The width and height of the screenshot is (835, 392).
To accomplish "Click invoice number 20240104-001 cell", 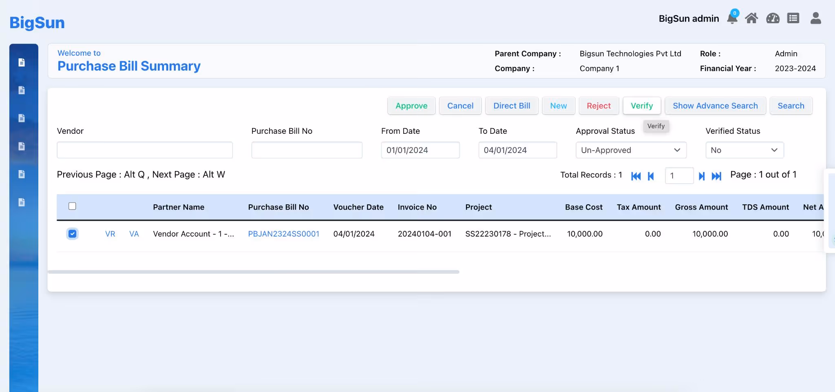I will pyautogui.click(x=424, y=234).
